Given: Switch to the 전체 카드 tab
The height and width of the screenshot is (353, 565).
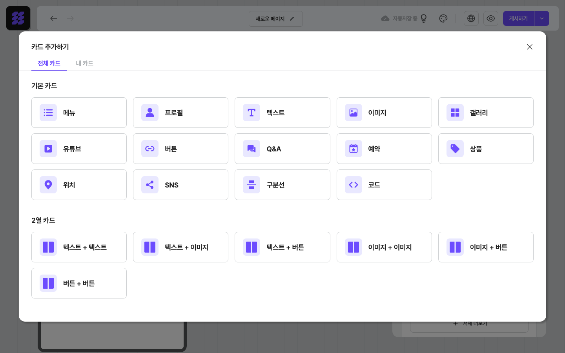Looking at the screenshot, I should 49,63.
